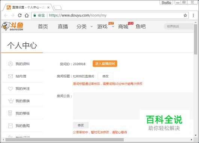
Task: Click the crown icon beside 我的贵族
Action: click(11, 101)
